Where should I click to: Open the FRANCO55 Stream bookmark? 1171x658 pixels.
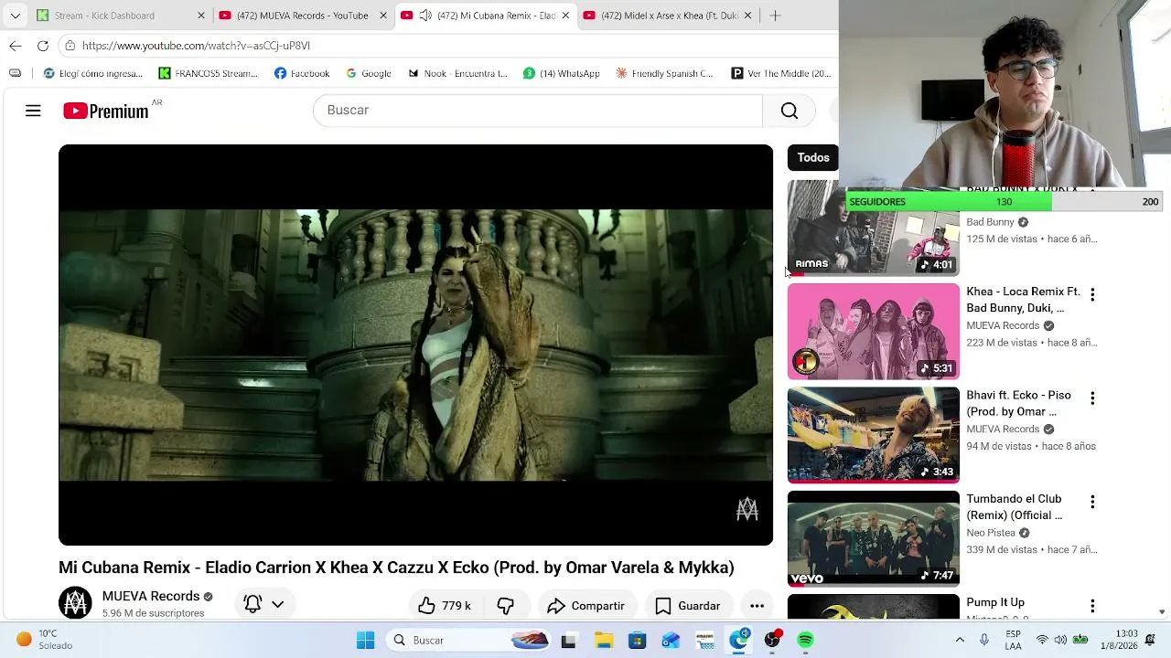(209, 73)
